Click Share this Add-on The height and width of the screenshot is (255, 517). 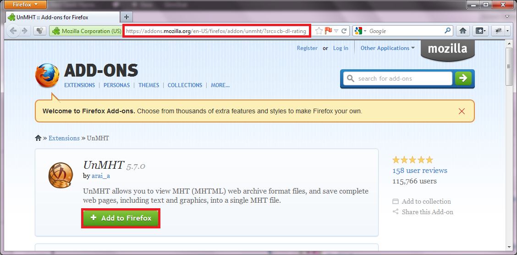point(423,212)
